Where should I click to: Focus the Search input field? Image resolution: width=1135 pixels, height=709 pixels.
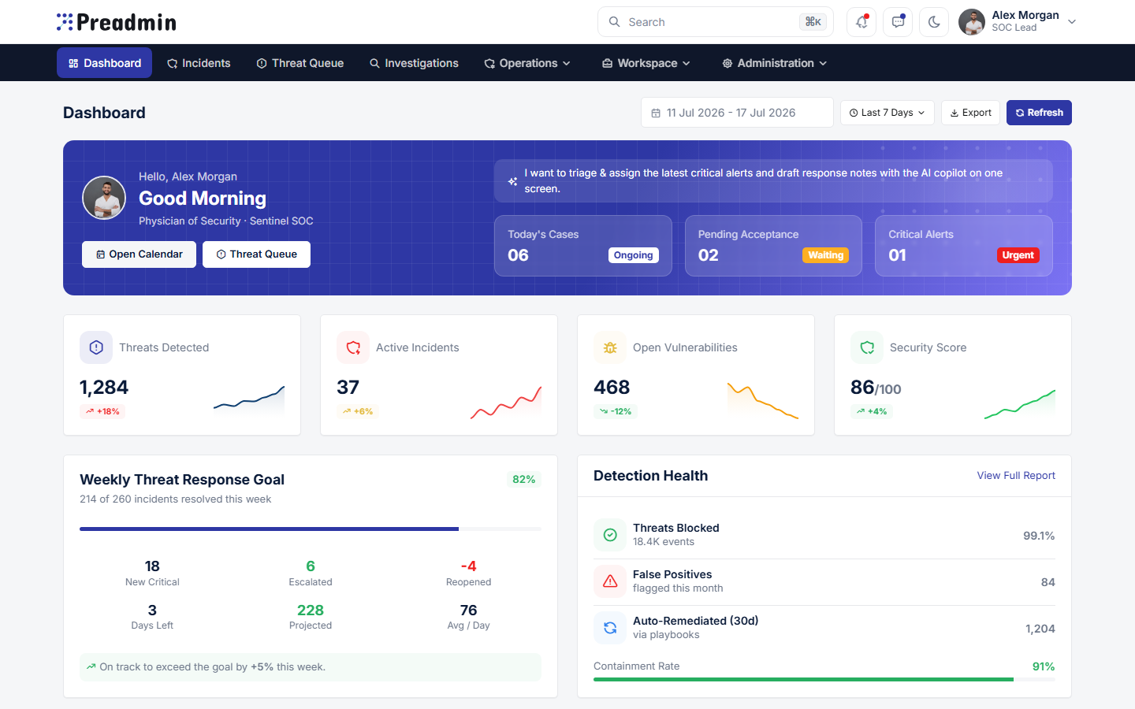tap(716, 22)
